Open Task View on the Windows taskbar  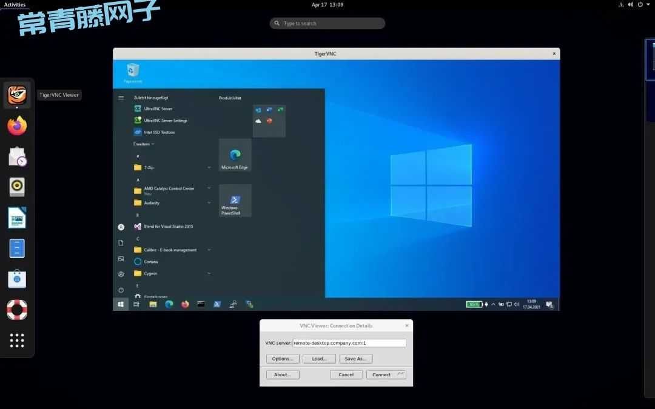click(136, 304)
